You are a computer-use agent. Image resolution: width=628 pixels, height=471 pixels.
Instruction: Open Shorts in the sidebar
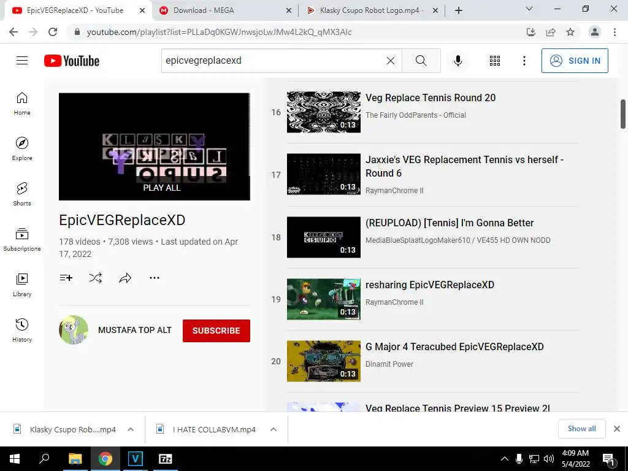point(22,194)
